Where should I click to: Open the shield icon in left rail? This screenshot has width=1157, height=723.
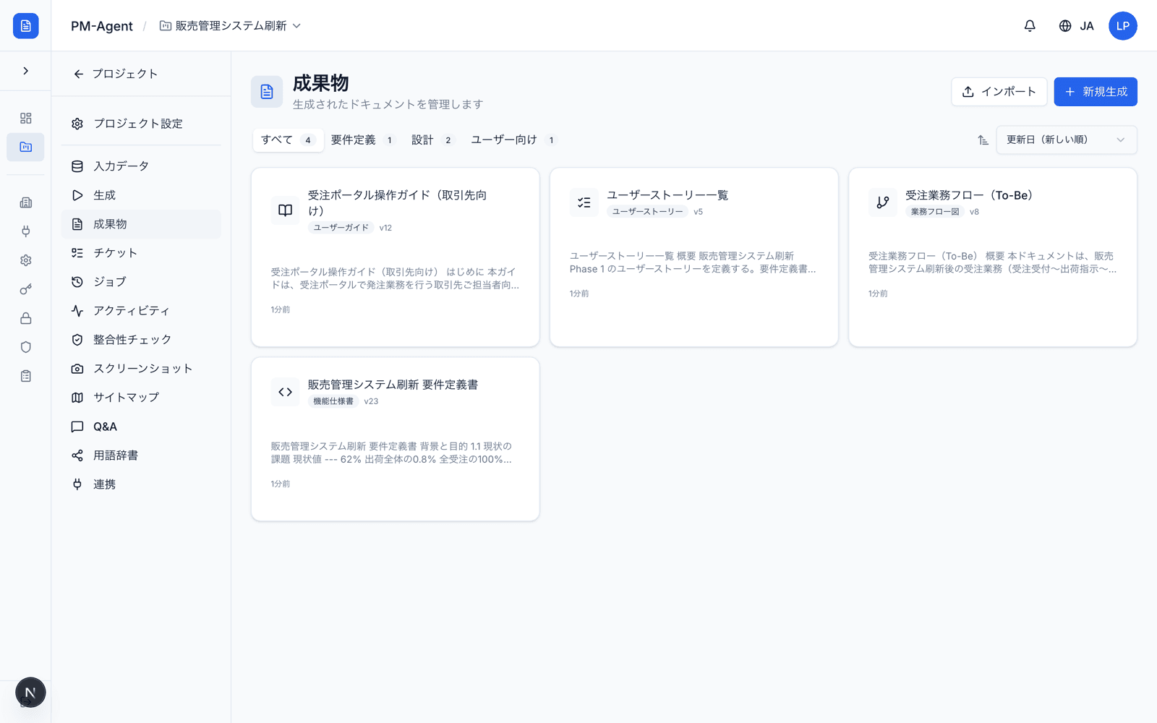[26, 347]
